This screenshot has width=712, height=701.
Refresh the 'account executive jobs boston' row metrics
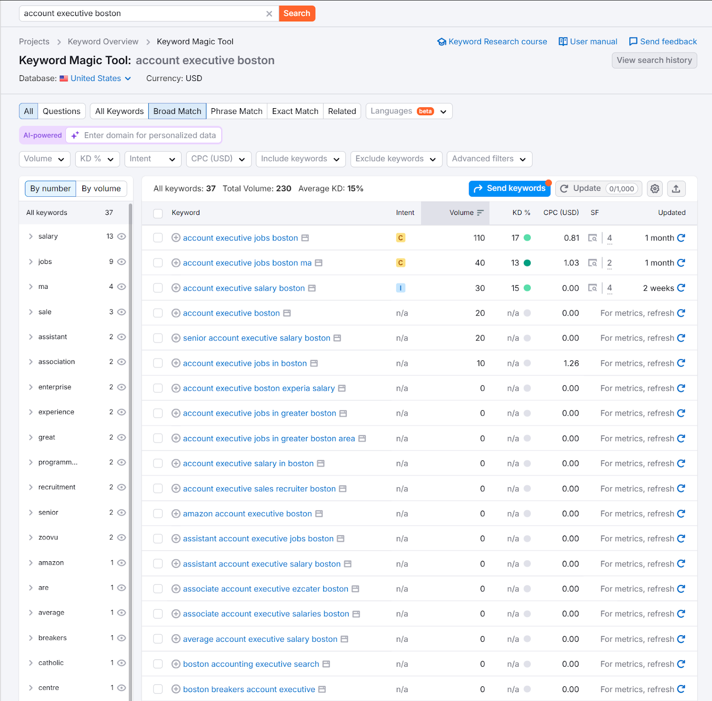click(x=681, y=238)
